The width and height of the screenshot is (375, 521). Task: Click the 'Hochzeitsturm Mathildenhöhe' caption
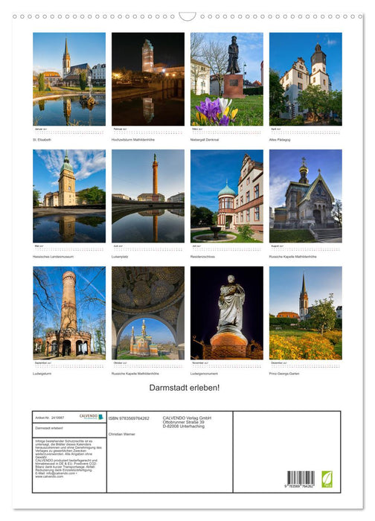133,140
